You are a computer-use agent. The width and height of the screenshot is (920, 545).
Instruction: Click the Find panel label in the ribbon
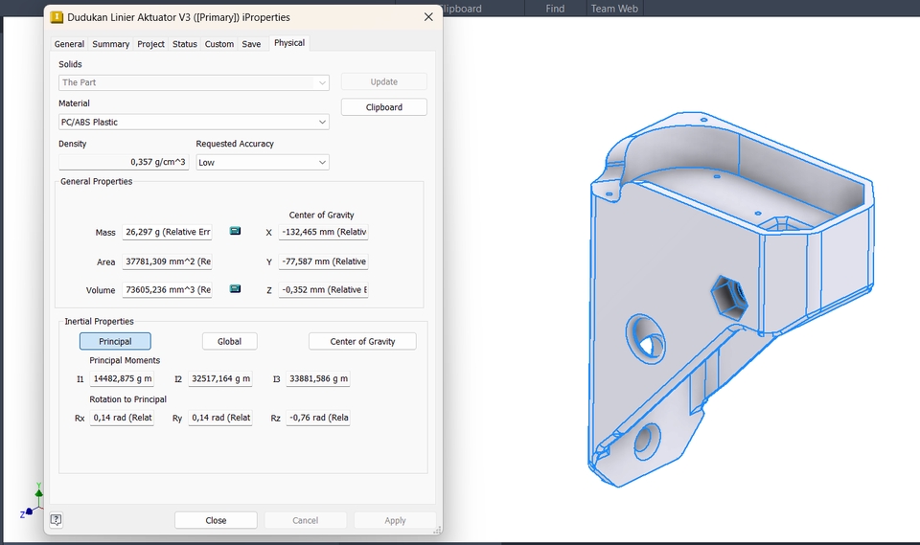point(555,9)
